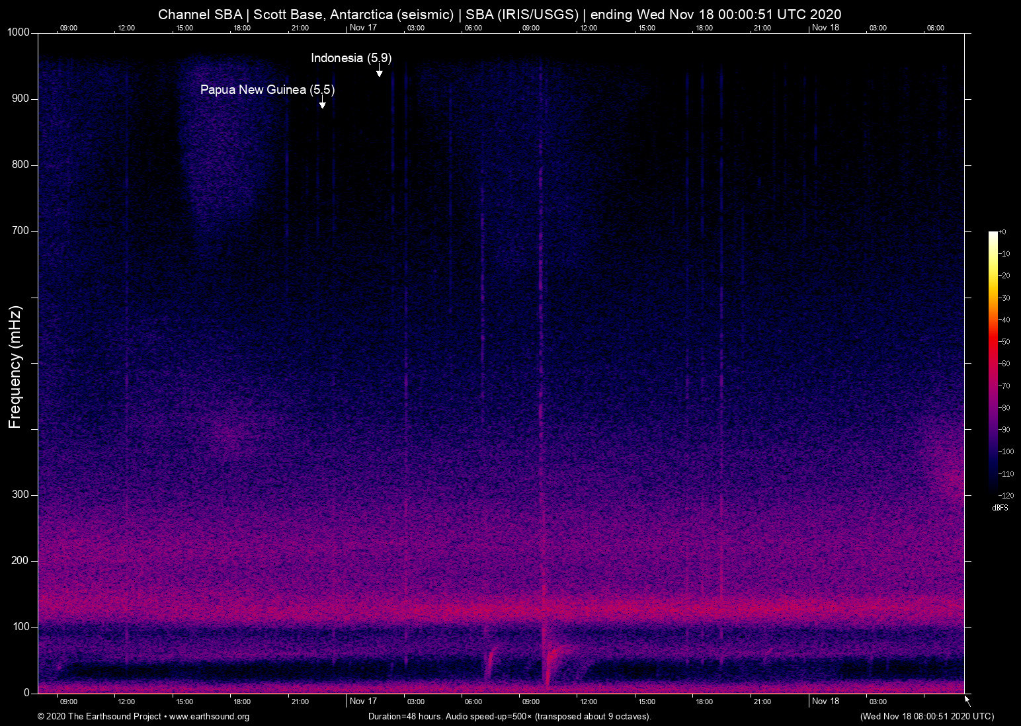1021x726 pixels.
Task: Click the arrow marker below Indonesia (5.9)
Action: pyautogui.click(x=380, y=72)
